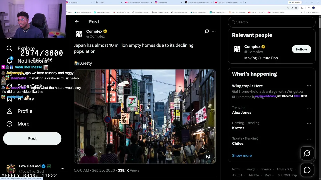Click the floating Grok button
The image size is (321, 180).
click(307, 153)
